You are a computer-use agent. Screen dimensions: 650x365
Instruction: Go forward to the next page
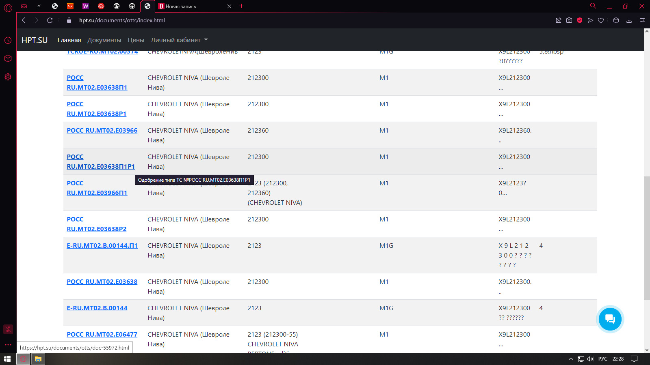37,20
